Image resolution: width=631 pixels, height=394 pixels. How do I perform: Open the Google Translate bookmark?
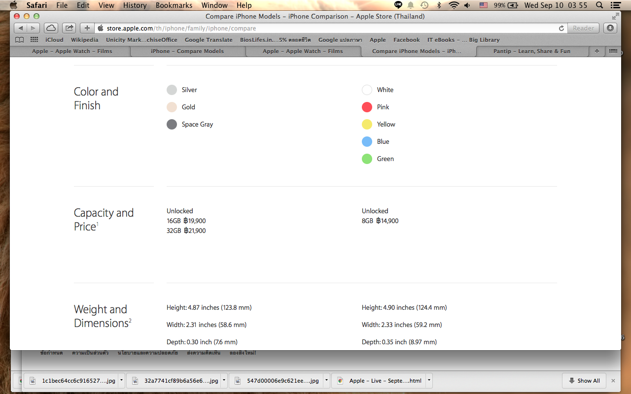click(209, 40)
